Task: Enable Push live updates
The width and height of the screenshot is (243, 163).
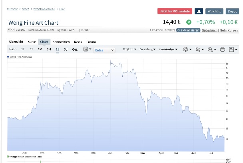Action: [x=13, y=49]
